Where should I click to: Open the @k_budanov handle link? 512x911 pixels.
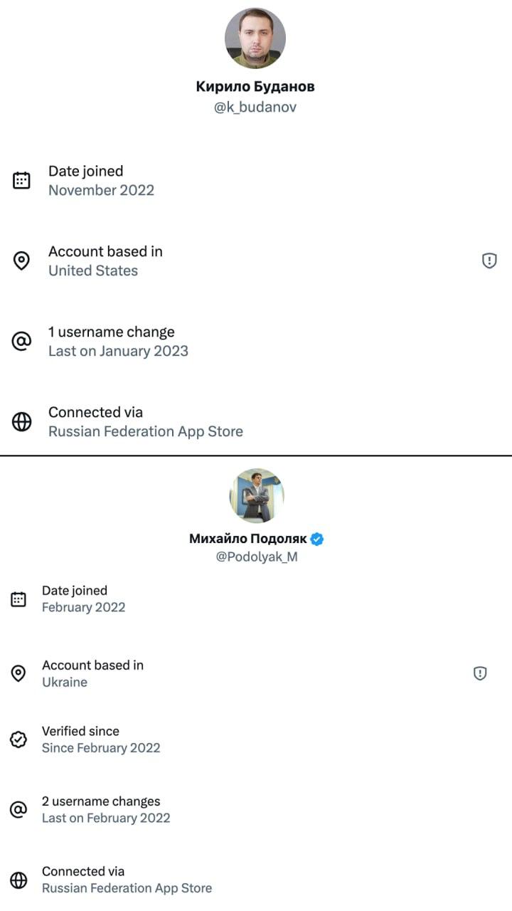click(x=255, y=107)
